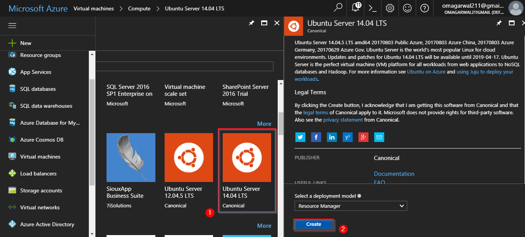Click Ubuntu Server 14.04 LTS breadcrumb
The height and width of the screenshot is (237, 525).
[195, 8]
